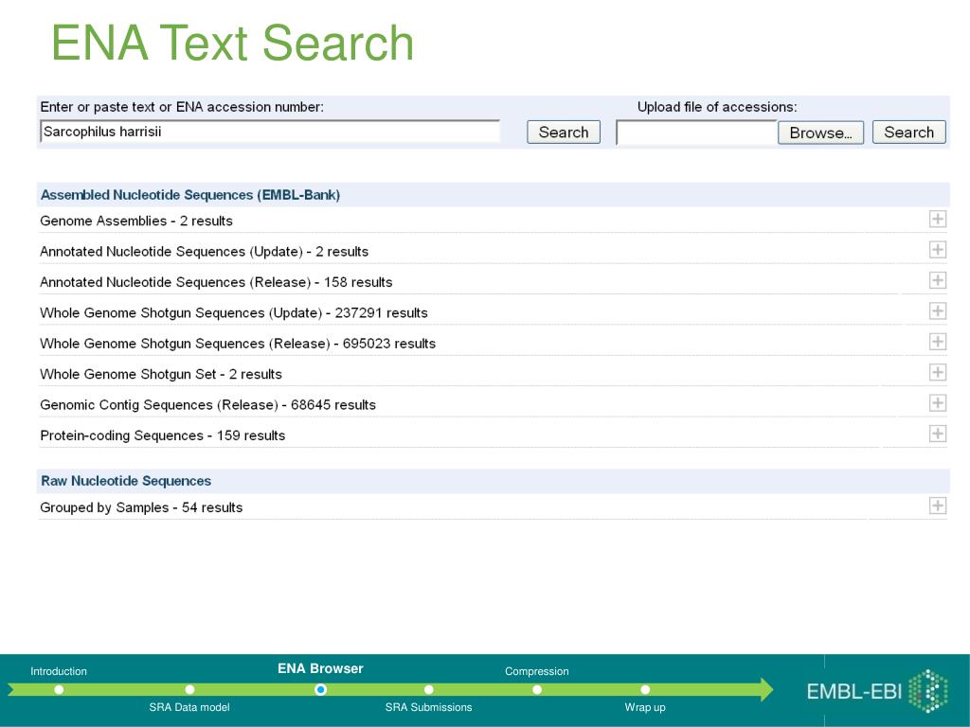Expand the Protein-coding Sequences results
Screen dimensions: 970x727
pos(937,434)
